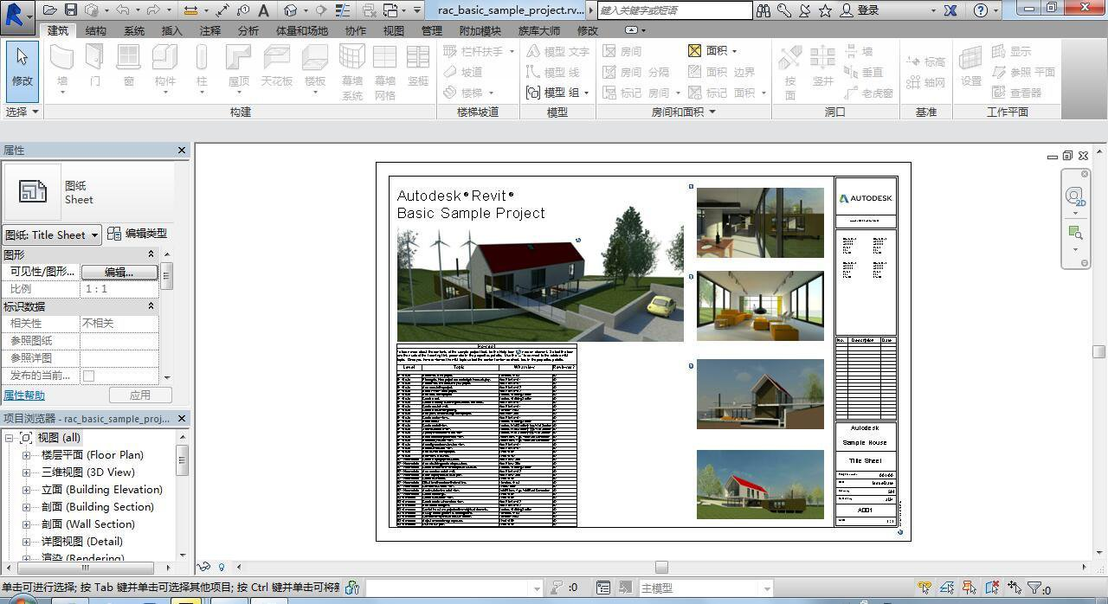Click the filter funnel icon in status bar
1108x604 pixels.
click(x=1034, y=588)
